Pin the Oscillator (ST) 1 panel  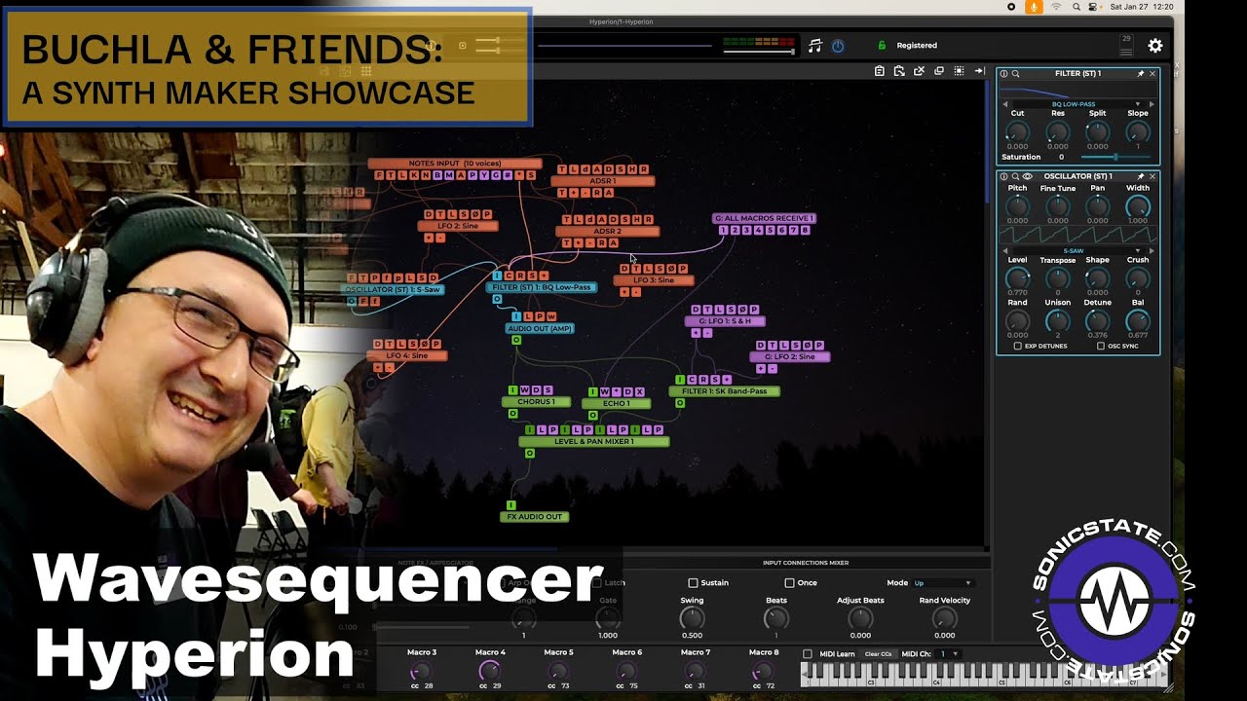[1141, 177]
